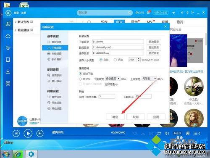This screenshot has width=210, height=158.
Task: Click the cache size 1024 spinner arrows
Action: (x=139, y=60)
